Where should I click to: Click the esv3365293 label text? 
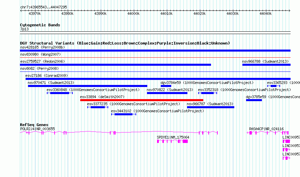[283, 83]
